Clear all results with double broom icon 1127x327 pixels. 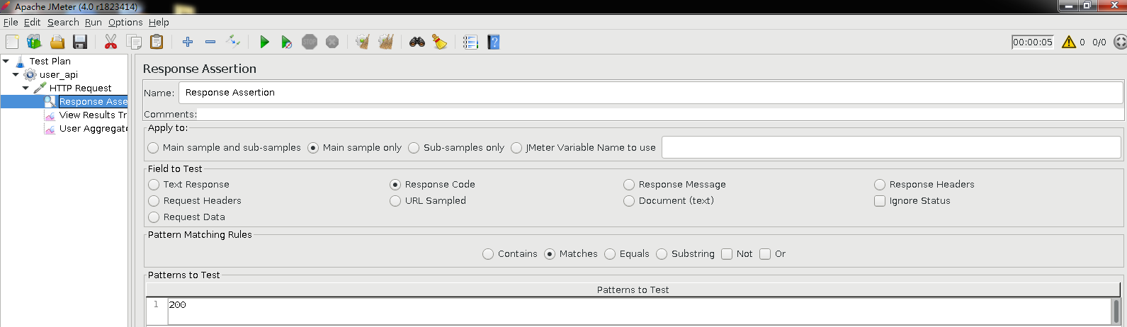pos(386,42)
